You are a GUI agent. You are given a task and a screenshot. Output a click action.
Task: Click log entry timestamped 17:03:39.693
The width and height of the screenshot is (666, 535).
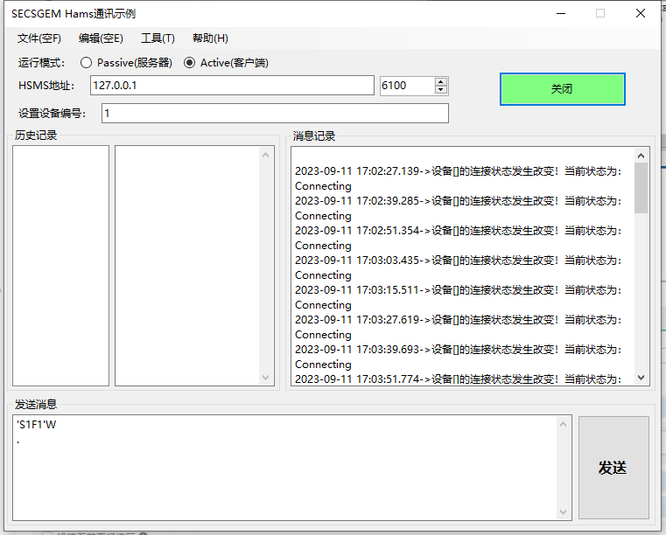pos(459,357)
